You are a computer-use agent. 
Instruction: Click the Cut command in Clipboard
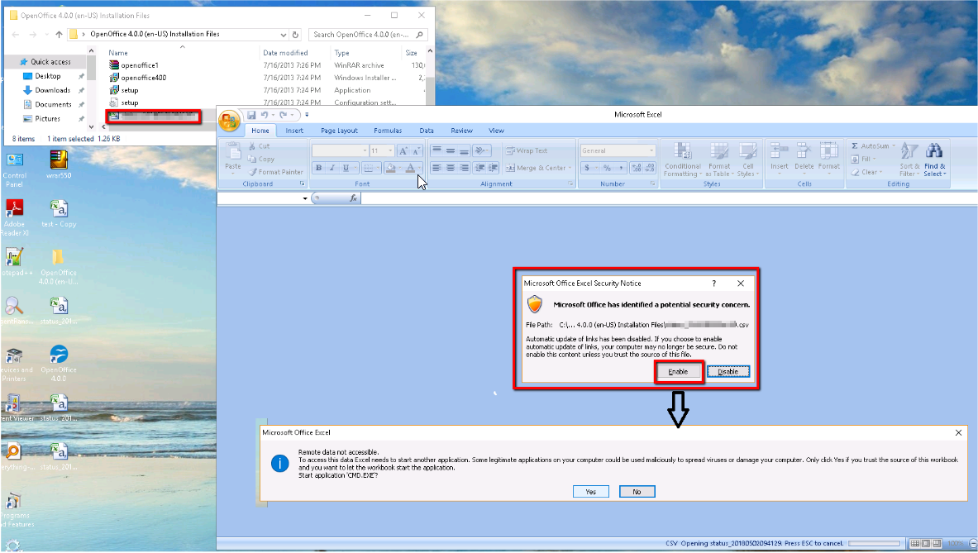coord(259,145)
